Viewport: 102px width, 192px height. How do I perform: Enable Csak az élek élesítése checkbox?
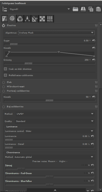(5, 69)
